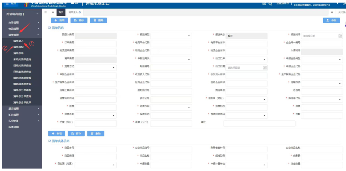Open calendar icon in 出口日期 field
Image resolution: width=346 pixels, height=171 pixels.
(265, 68)
